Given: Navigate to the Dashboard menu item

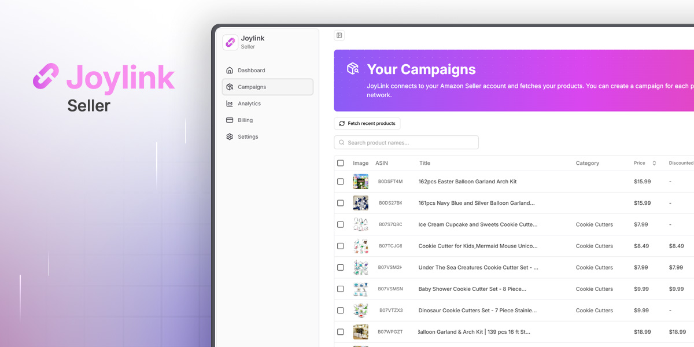Looking at the screenshot, I should pyautogui.click(x=251, y=69).
